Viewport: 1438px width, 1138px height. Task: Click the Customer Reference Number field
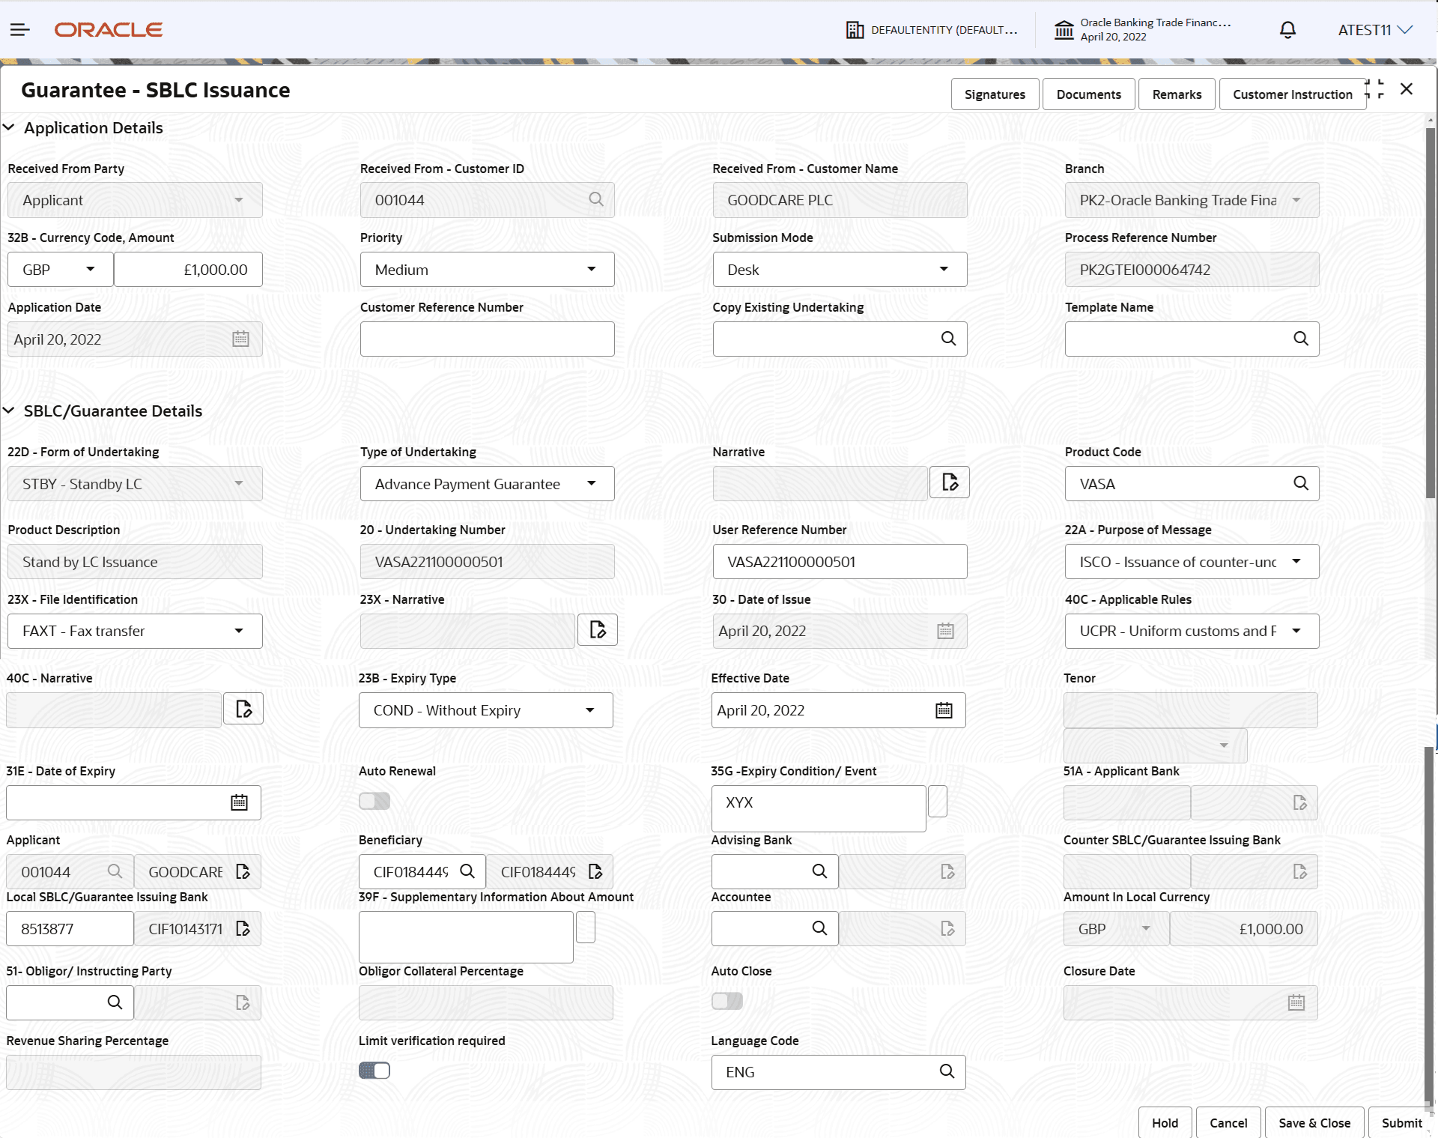(487, 339)
